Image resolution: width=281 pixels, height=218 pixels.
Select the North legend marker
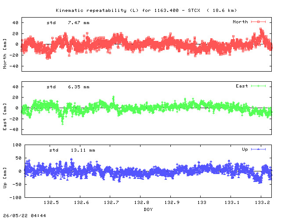[x=258, y=22]
